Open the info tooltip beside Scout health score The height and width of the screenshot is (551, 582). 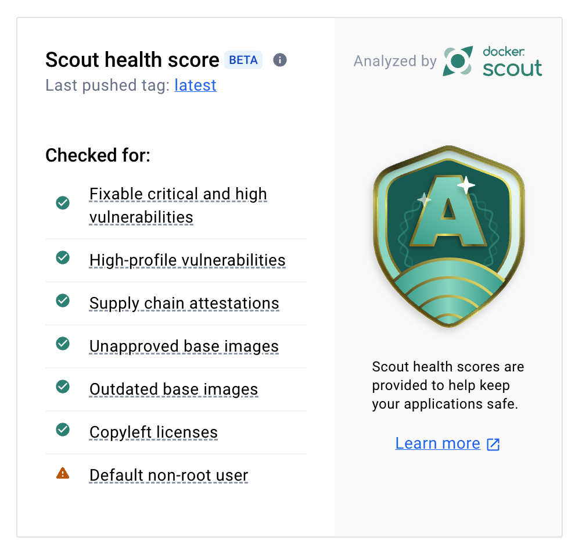[x=279, y=60]
